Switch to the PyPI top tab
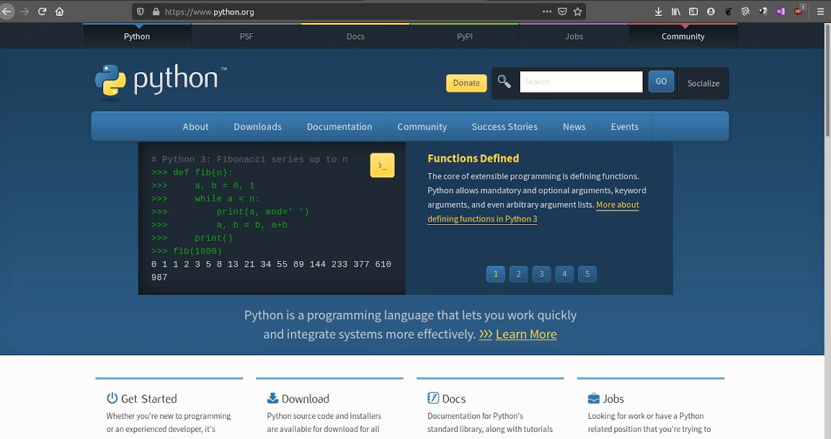Screen dimensions: 831x439 tap(465, 36)
